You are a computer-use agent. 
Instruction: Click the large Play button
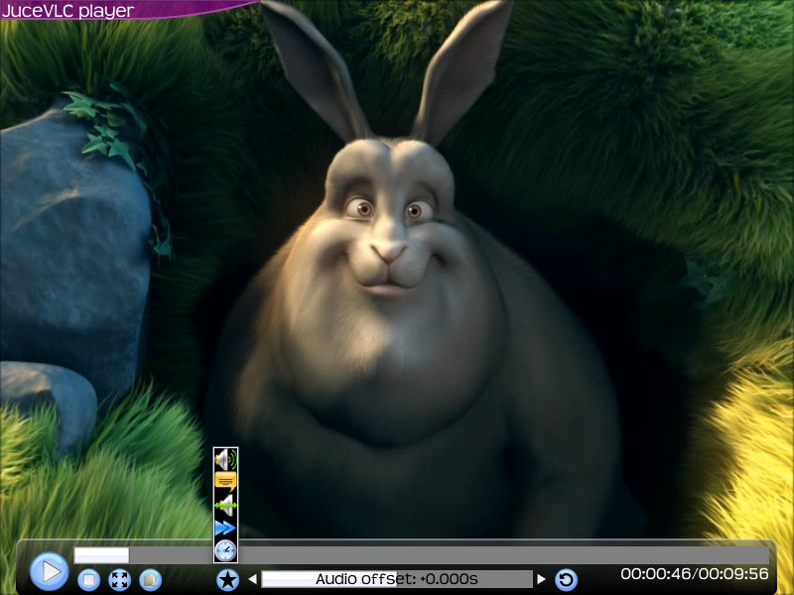(x=49, y=572)
